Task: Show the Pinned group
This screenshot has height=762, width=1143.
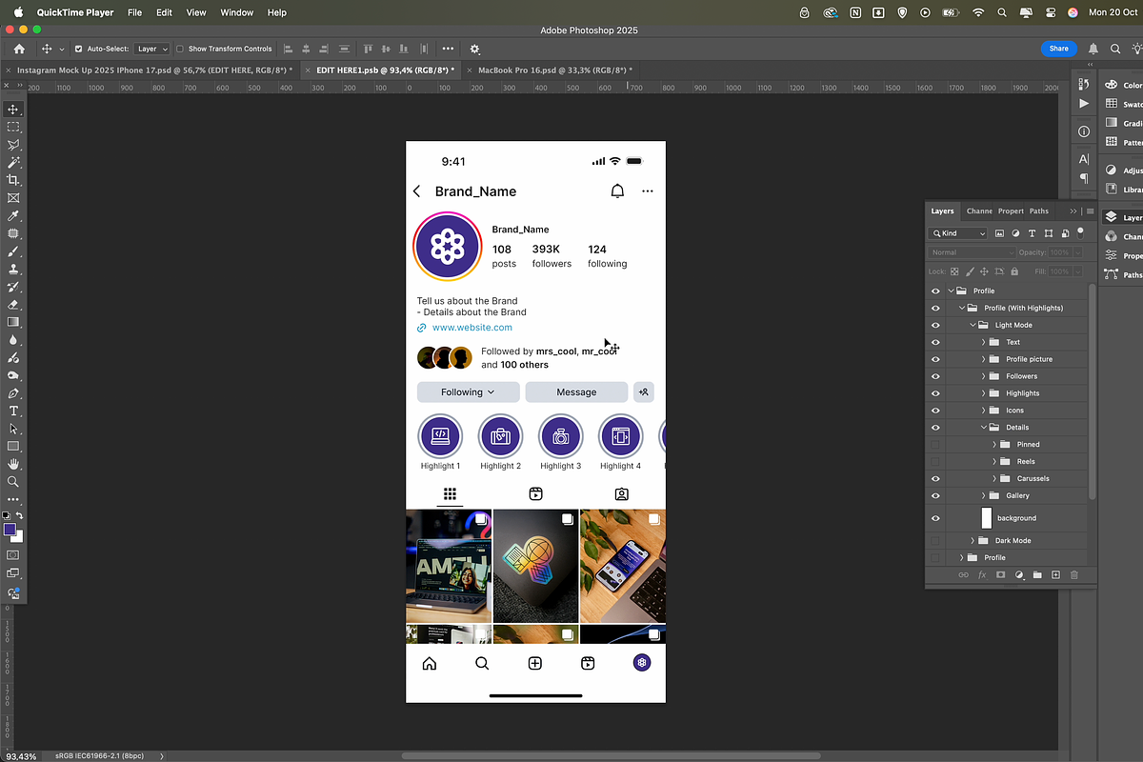Action: coord(935,445)
